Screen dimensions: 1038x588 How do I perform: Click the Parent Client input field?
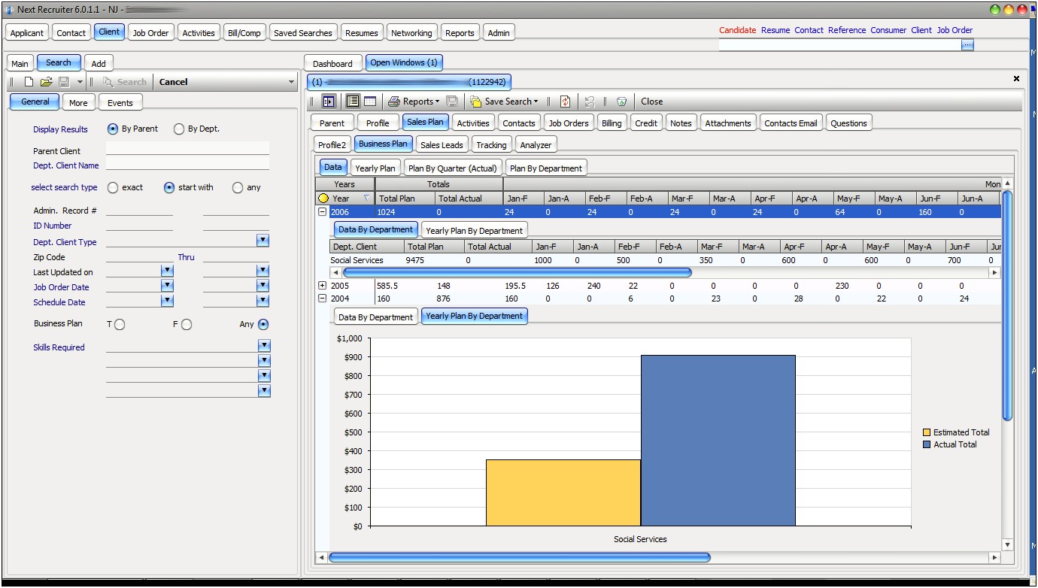point(187,150)
